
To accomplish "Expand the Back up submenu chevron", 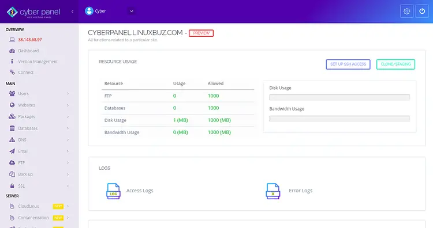I will [68, 174].
